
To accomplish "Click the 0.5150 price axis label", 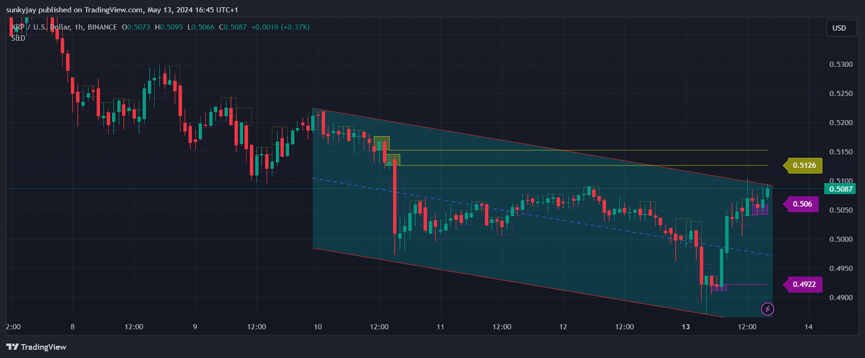I will pyautogui.click(x=841, y=152).
